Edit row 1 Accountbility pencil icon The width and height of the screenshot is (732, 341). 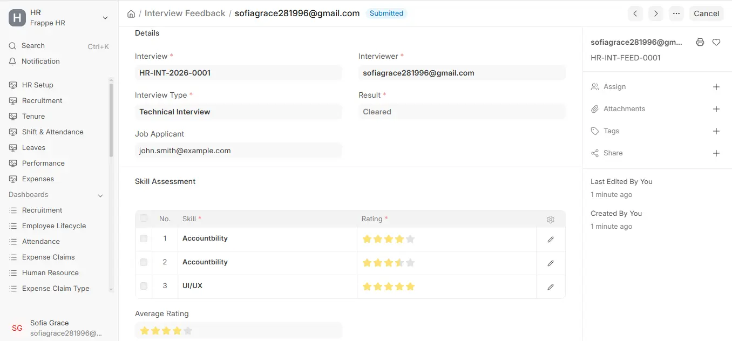[x=551, y=239]
